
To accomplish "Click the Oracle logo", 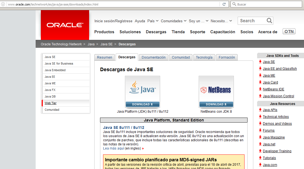I will coord(65,25).
